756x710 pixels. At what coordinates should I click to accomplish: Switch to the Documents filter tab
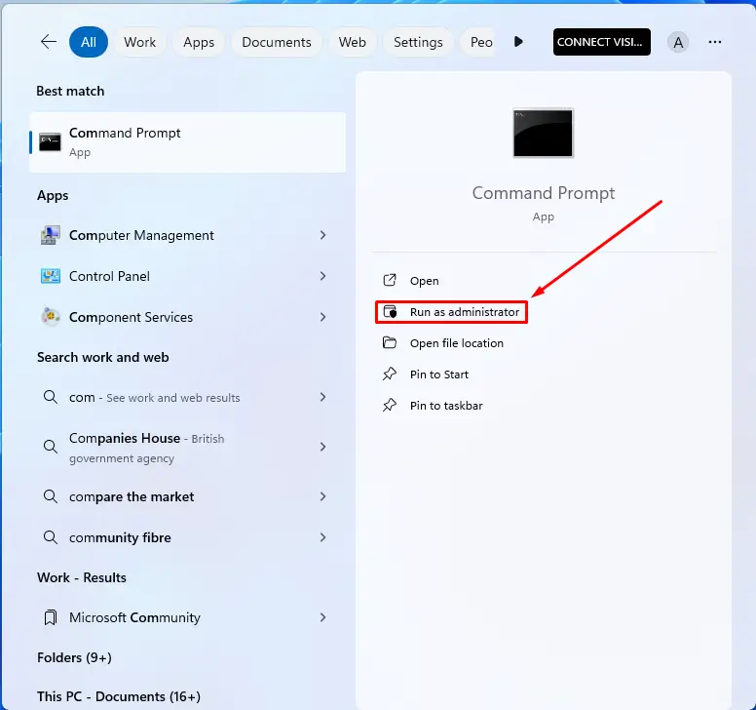click(277, 42)
